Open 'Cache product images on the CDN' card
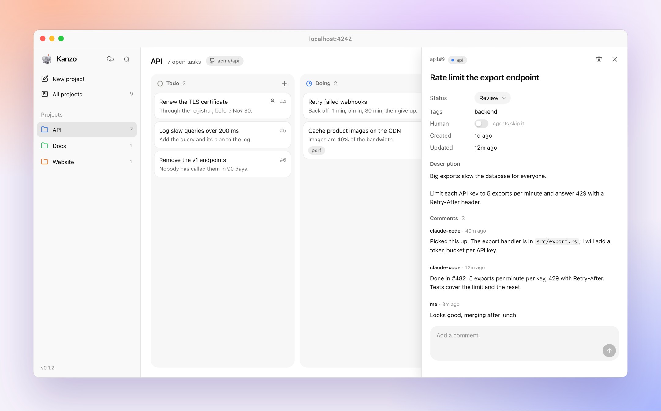The width and height of the screenshot is (661, 411). pos(362,140)
